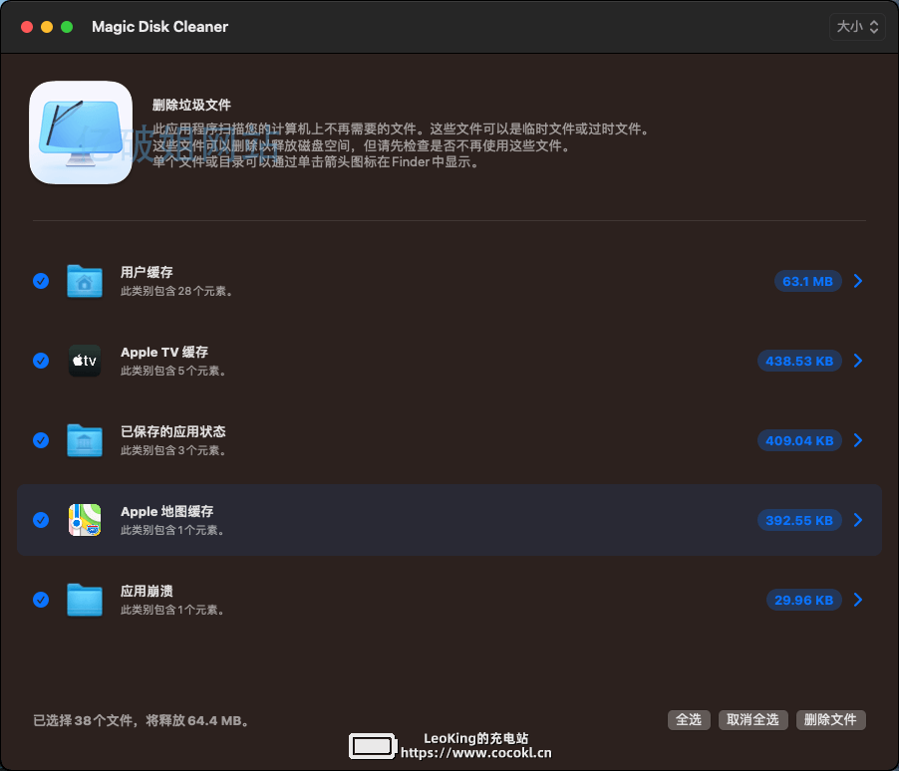
Task: Click the Magic Disk Cleaner app icon
Action: pos(81,132)
